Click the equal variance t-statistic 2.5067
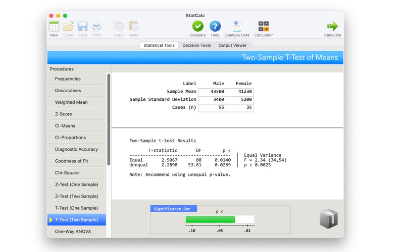The height and width of the screenshot is (252, 404). click(169, 160)
